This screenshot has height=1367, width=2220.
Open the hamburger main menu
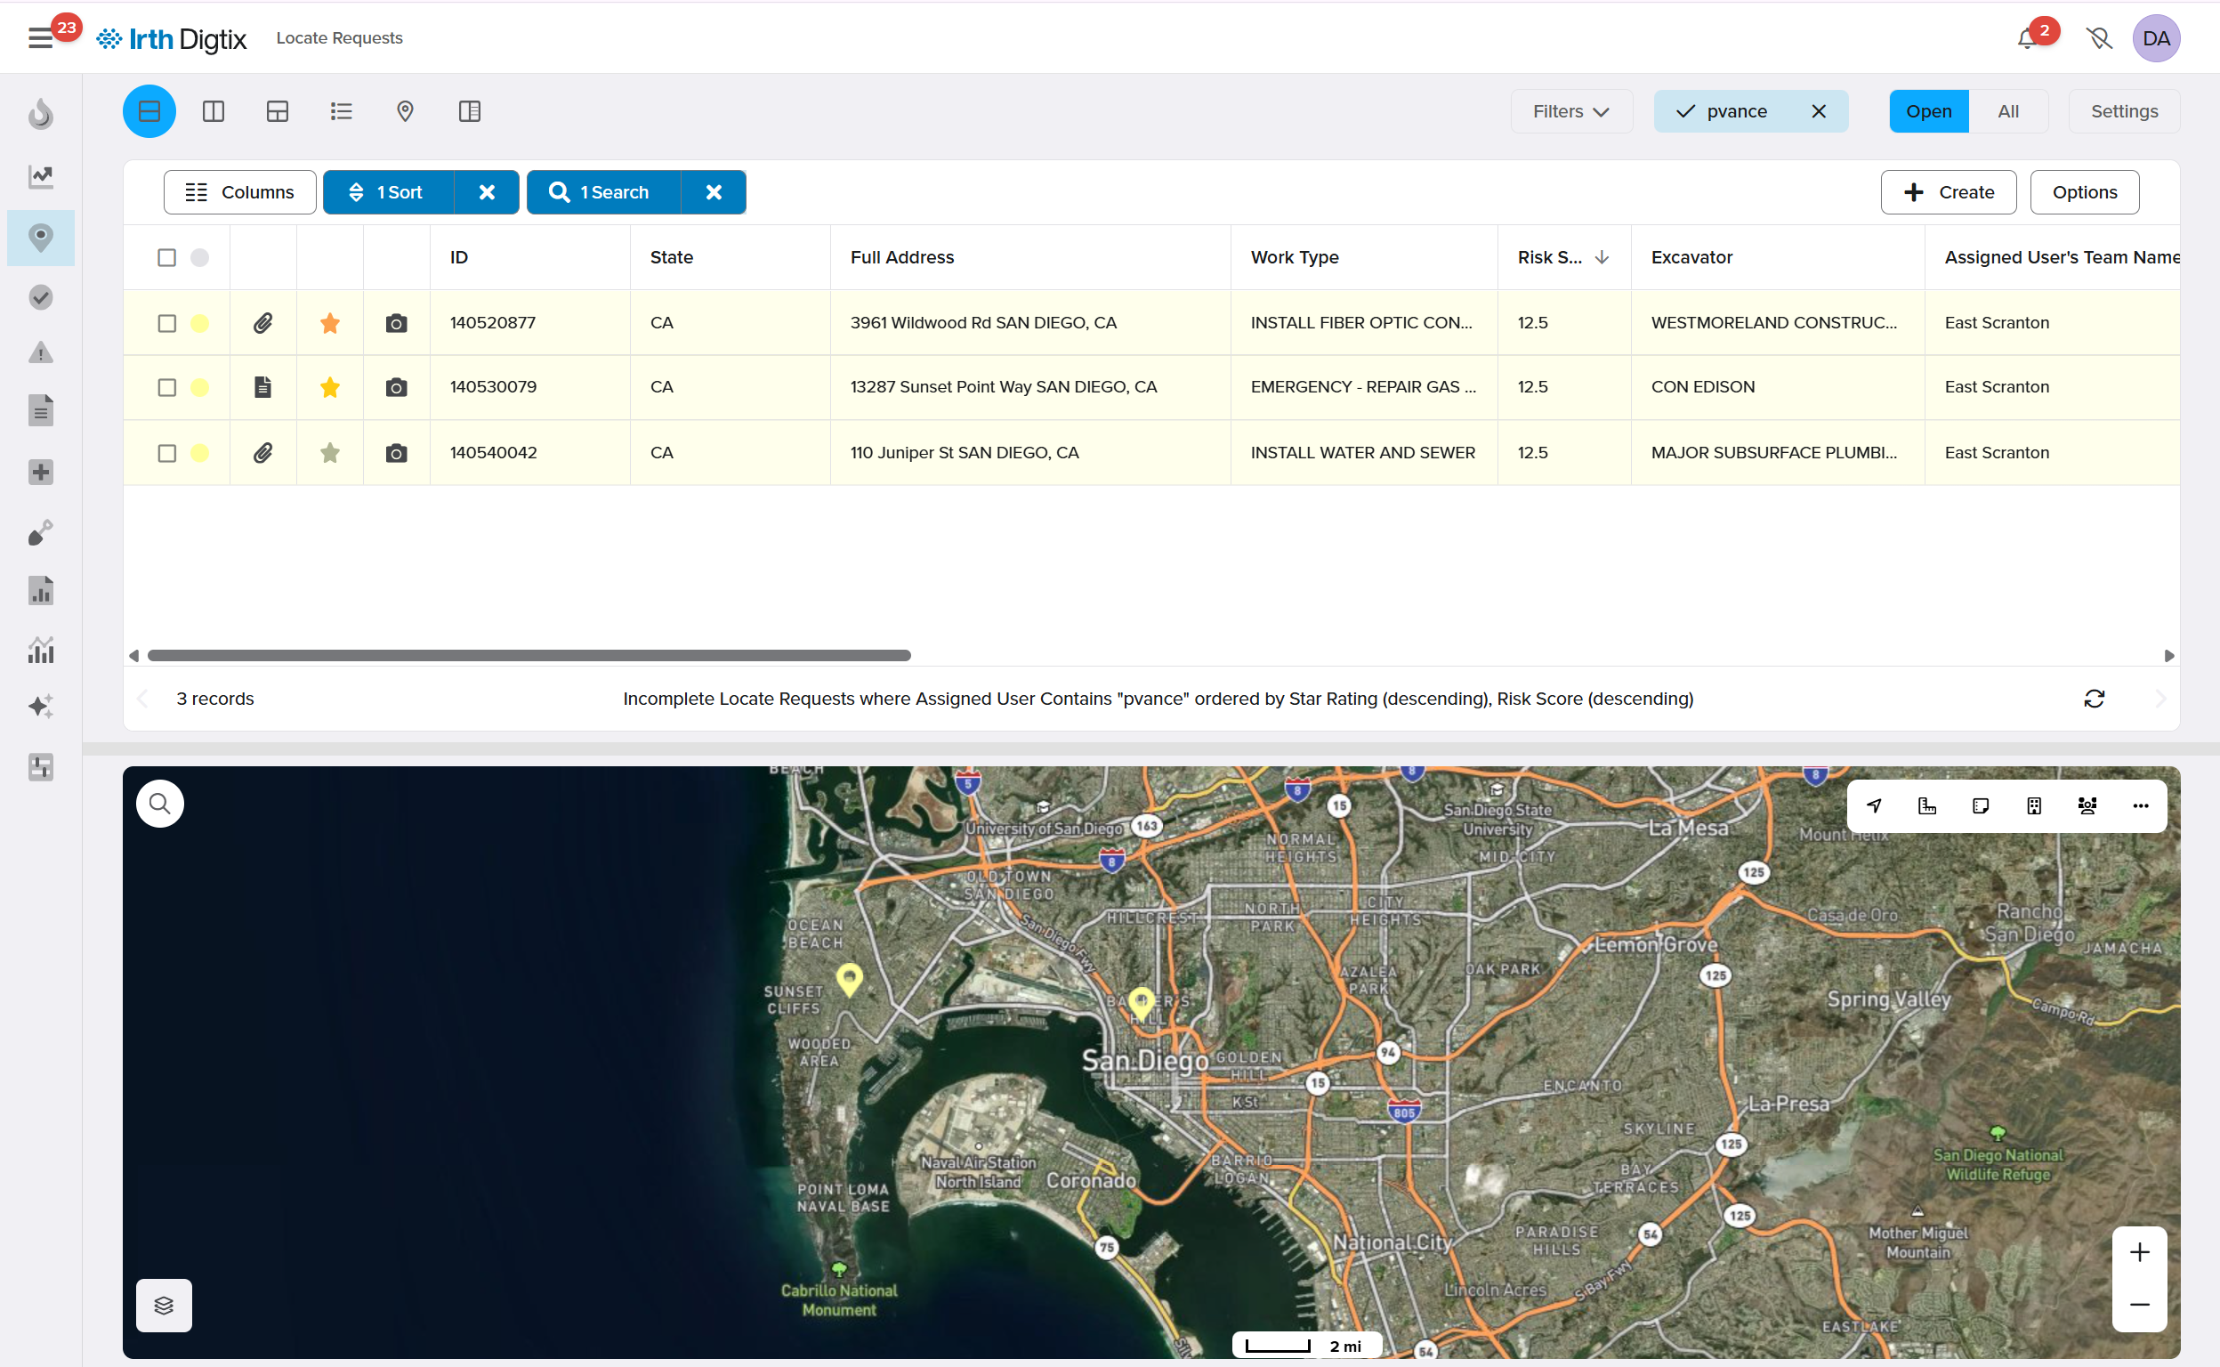tap(40, 38)
